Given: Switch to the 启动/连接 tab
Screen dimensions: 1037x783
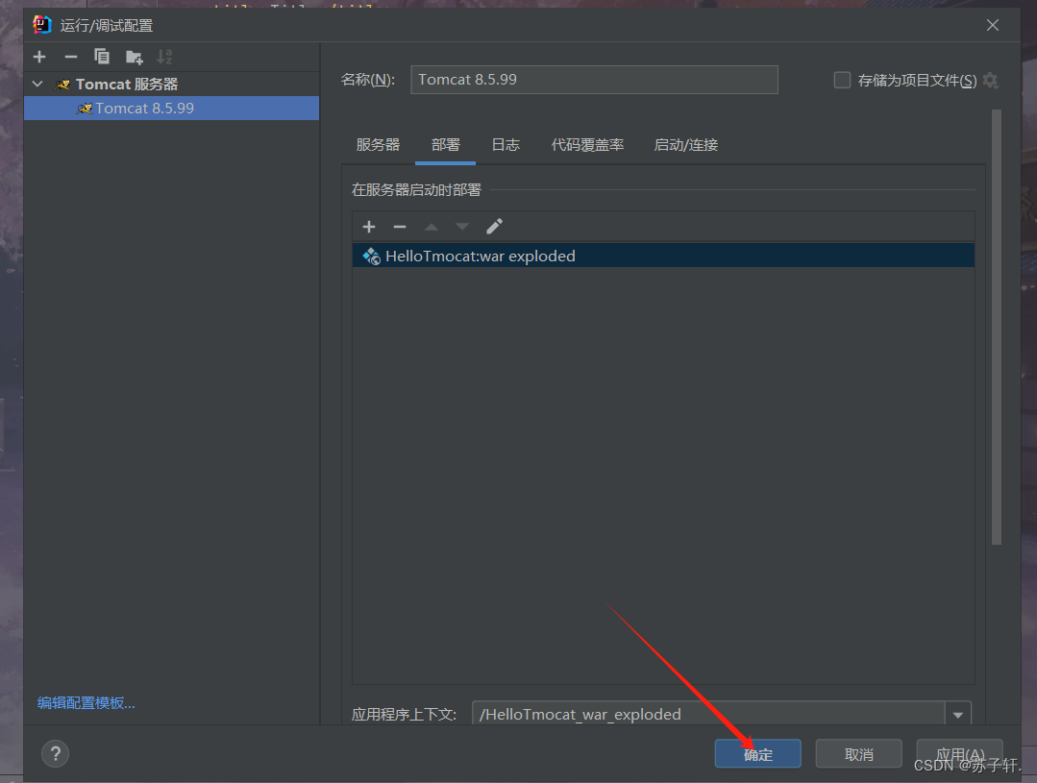Looking at the screenshot, I should coord(686,145).
